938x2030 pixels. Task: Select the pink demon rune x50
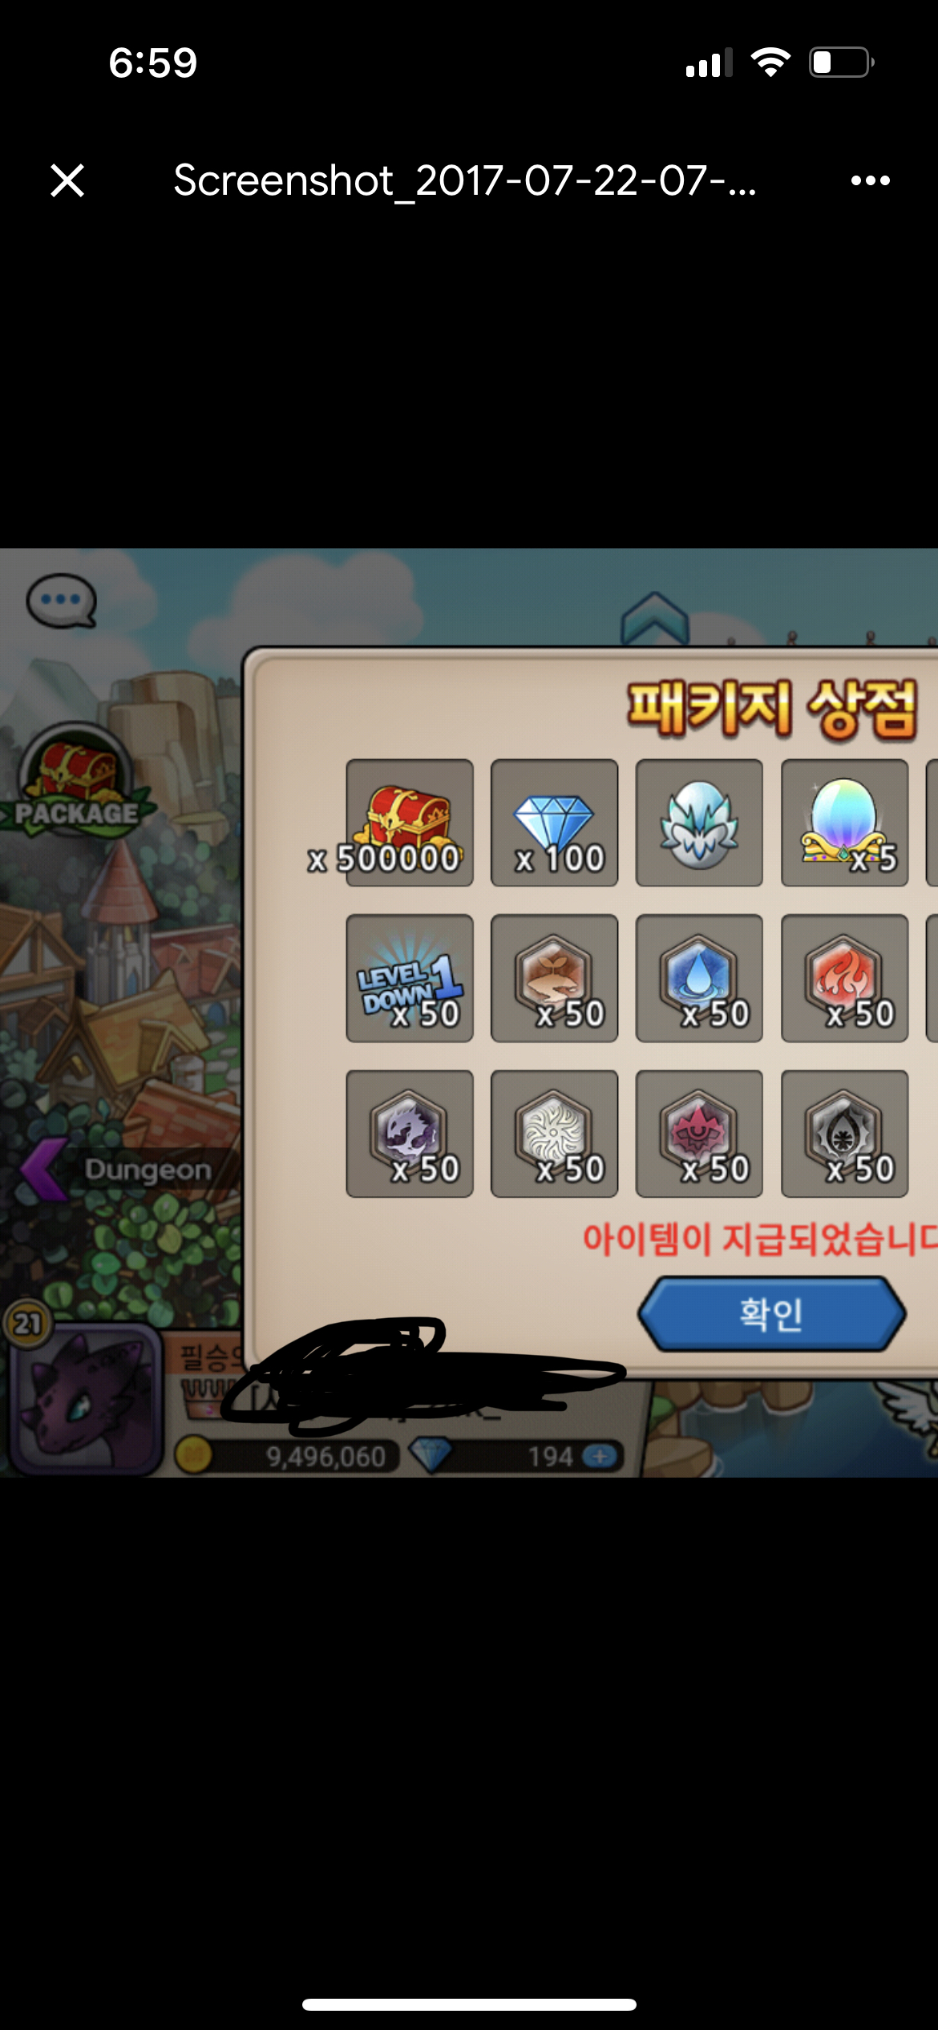coord(699,1134)
